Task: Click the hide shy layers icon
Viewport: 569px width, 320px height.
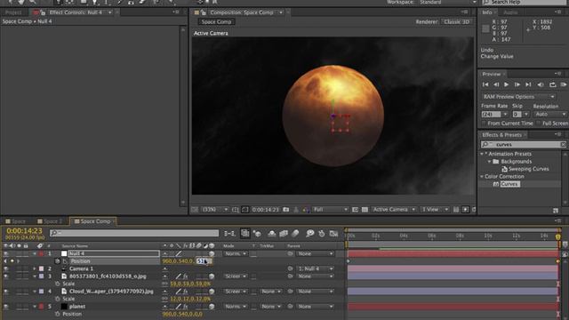Action: coord(271,234)
